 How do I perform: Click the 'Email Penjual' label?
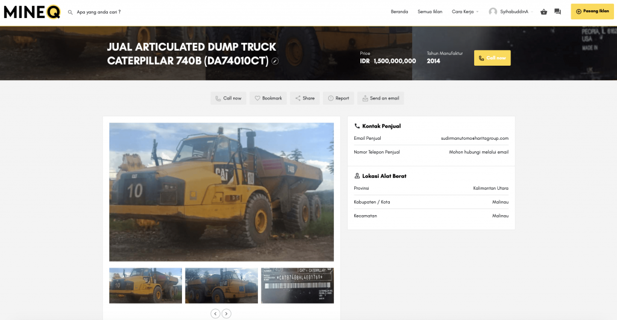(367, 138)
